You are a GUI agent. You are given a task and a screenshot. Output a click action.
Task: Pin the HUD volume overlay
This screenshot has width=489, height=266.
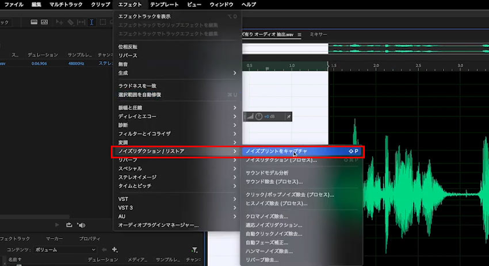click(288, 117)
